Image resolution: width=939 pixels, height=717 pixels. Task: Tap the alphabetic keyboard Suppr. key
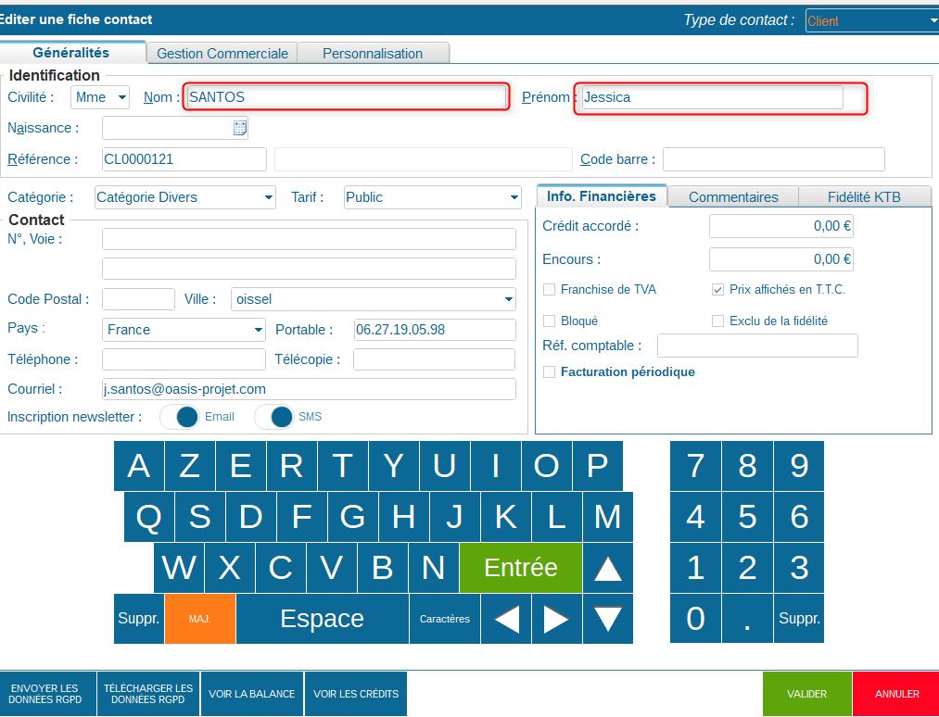point(139,619)
